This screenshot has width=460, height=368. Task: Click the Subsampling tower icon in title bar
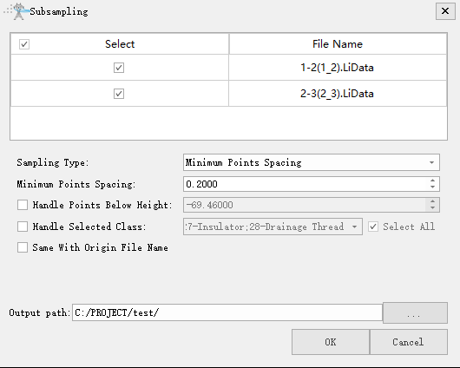pos(19,11)
